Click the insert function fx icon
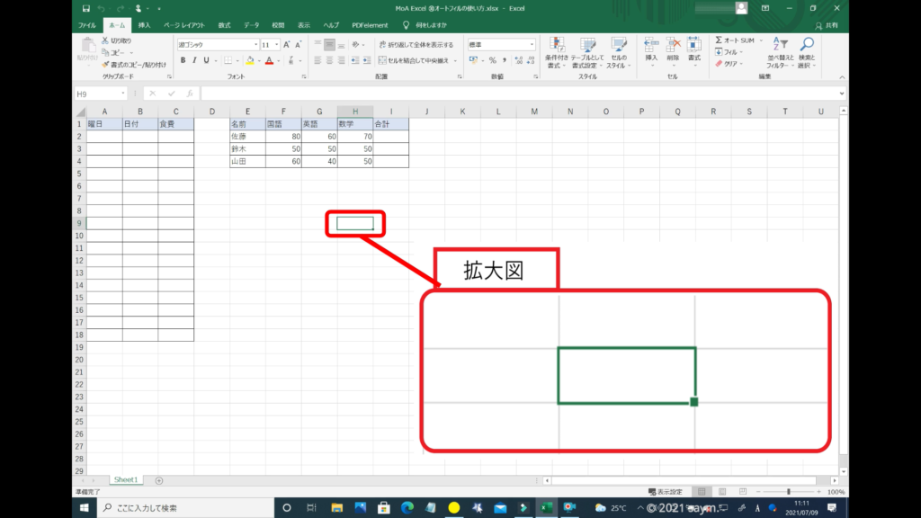Screen dimensions: 921x518 pos(189,94)
